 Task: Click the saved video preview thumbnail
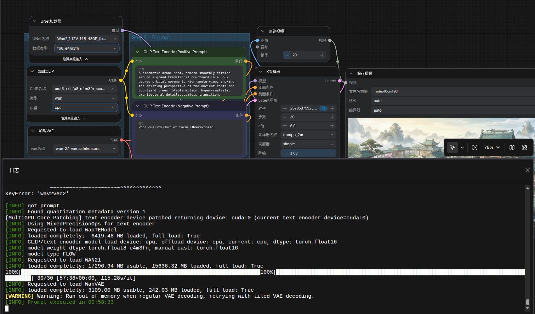point(441,138)
